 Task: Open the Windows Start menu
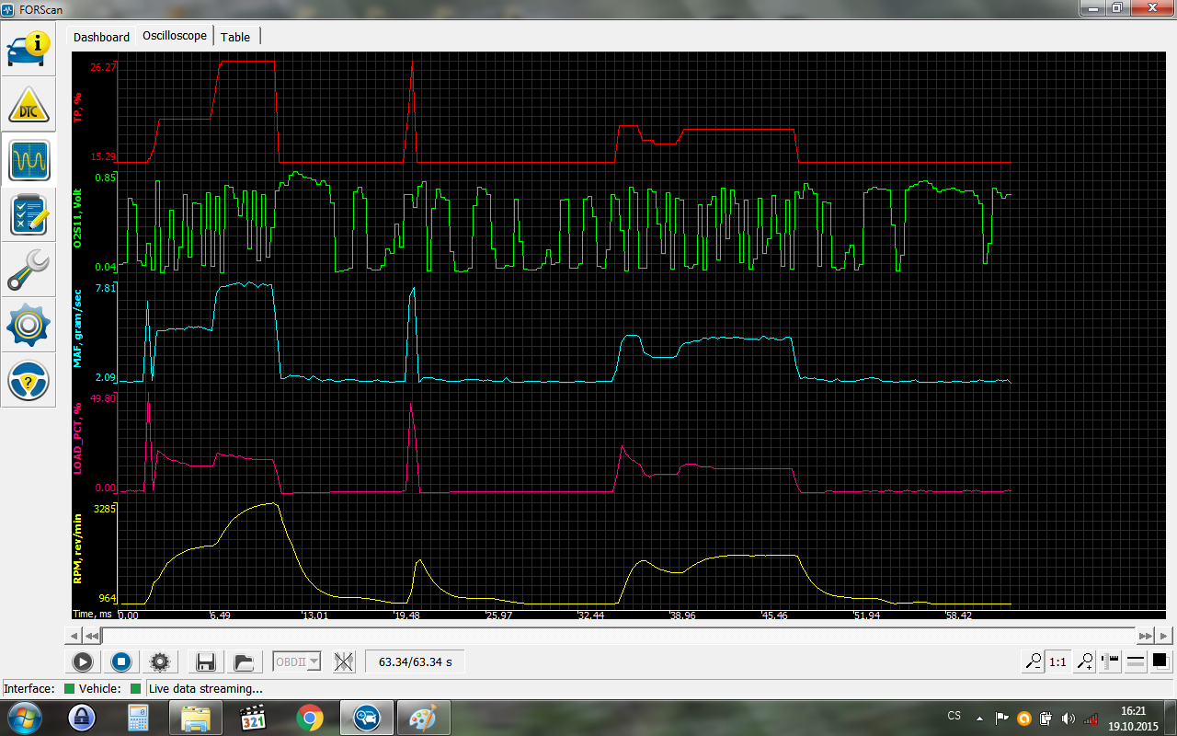(x=23, y=717)
